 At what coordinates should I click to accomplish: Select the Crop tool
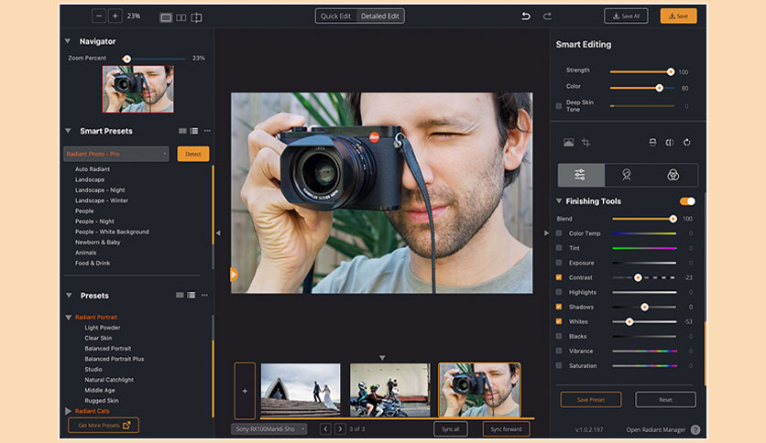pyautogui.click(x=585, y=143)
